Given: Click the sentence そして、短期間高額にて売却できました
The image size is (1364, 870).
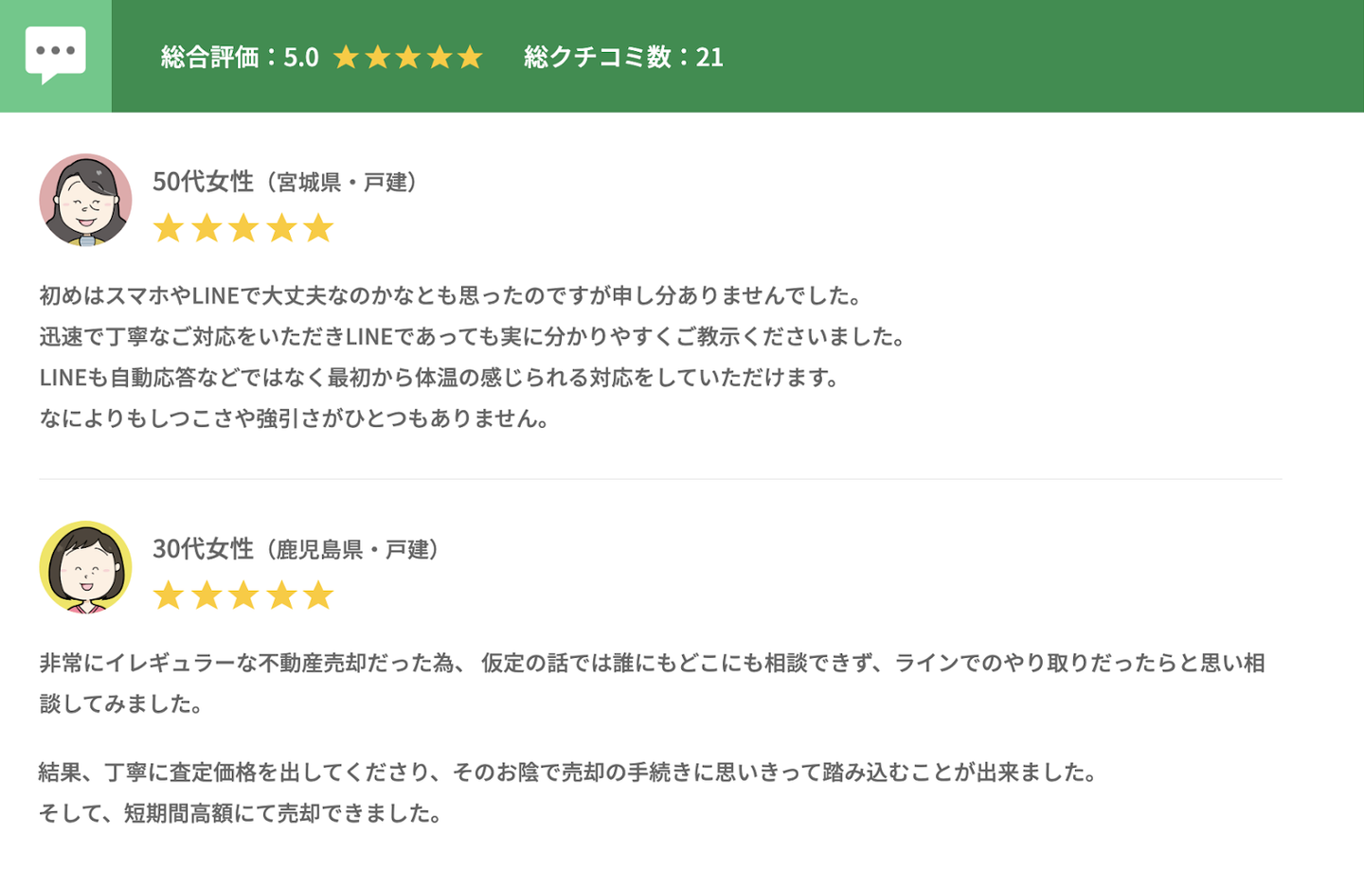Looking at the screenshot, I should 240,813.
